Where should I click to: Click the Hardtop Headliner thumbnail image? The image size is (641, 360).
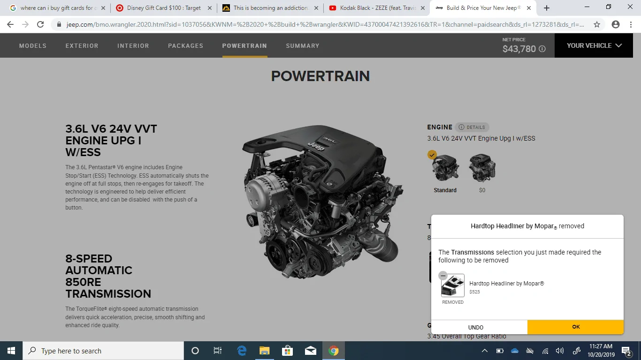(x=453, y=285)
